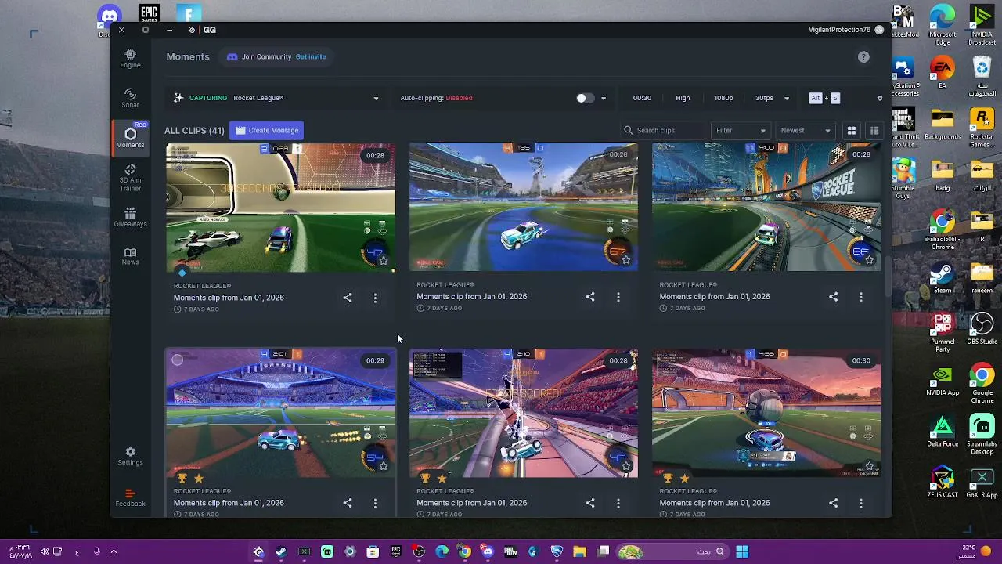This screenshot has width=1002, height=564.
Task: Click Microsoft Edge in taskbar
Action: [442, 551]
